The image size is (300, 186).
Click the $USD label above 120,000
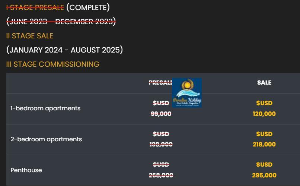pyautogui.click(x=264, y=103)
